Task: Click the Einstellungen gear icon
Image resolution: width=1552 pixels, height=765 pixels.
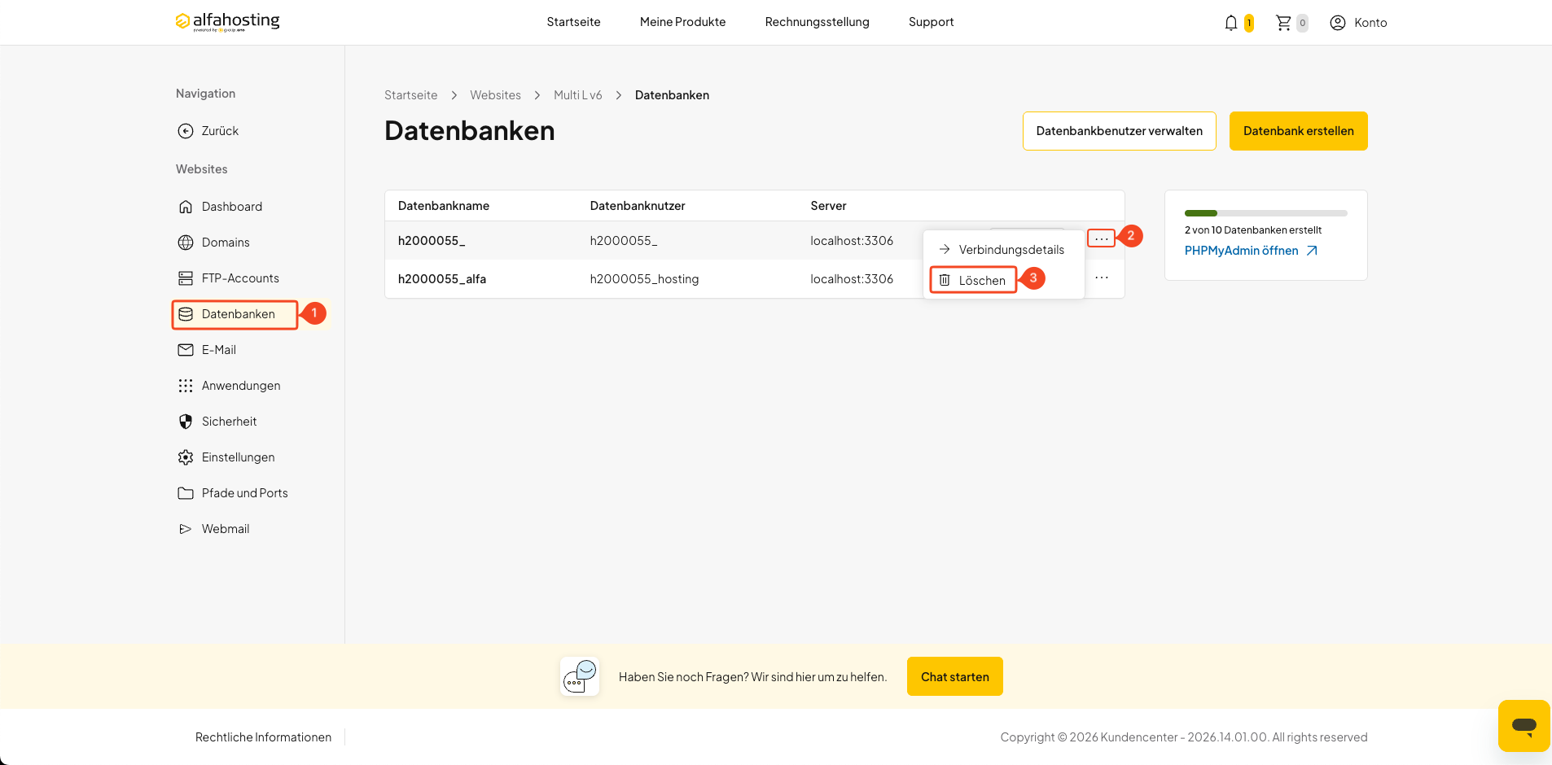Action: (186, 457)
